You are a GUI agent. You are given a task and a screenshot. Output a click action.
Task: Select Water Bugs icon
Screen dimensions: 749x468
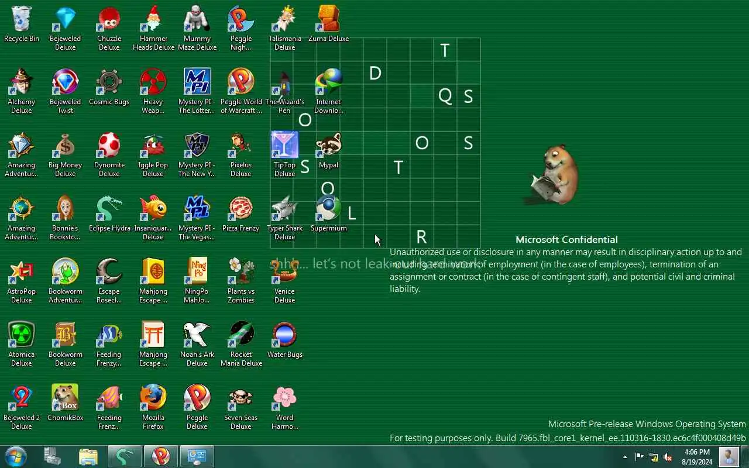(x=285, y=340)
